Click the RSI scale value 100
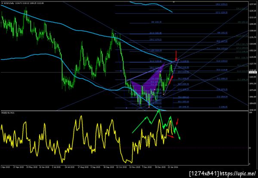Screen dimensions: 258x178 coord(250,113)
